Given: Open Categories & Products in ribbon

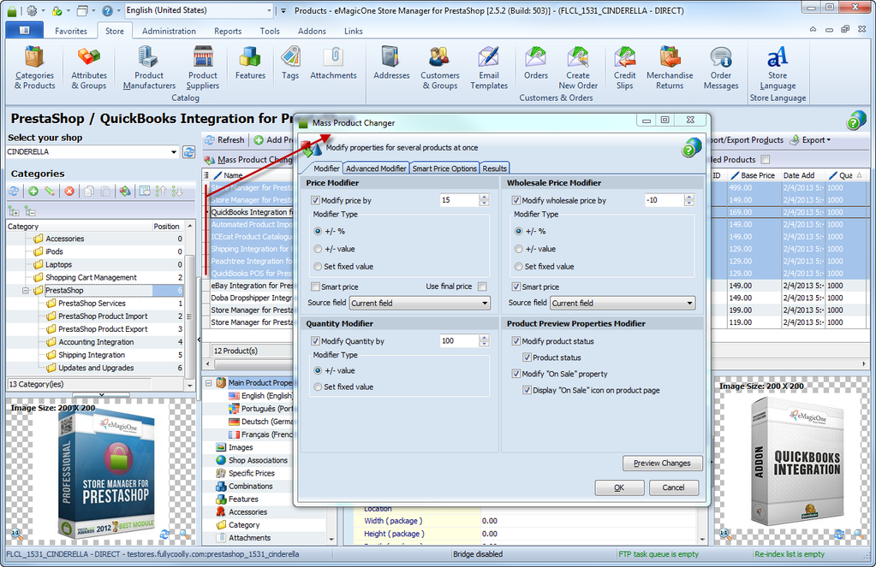Looking at the screenshot, I should [x=34, y=68].
